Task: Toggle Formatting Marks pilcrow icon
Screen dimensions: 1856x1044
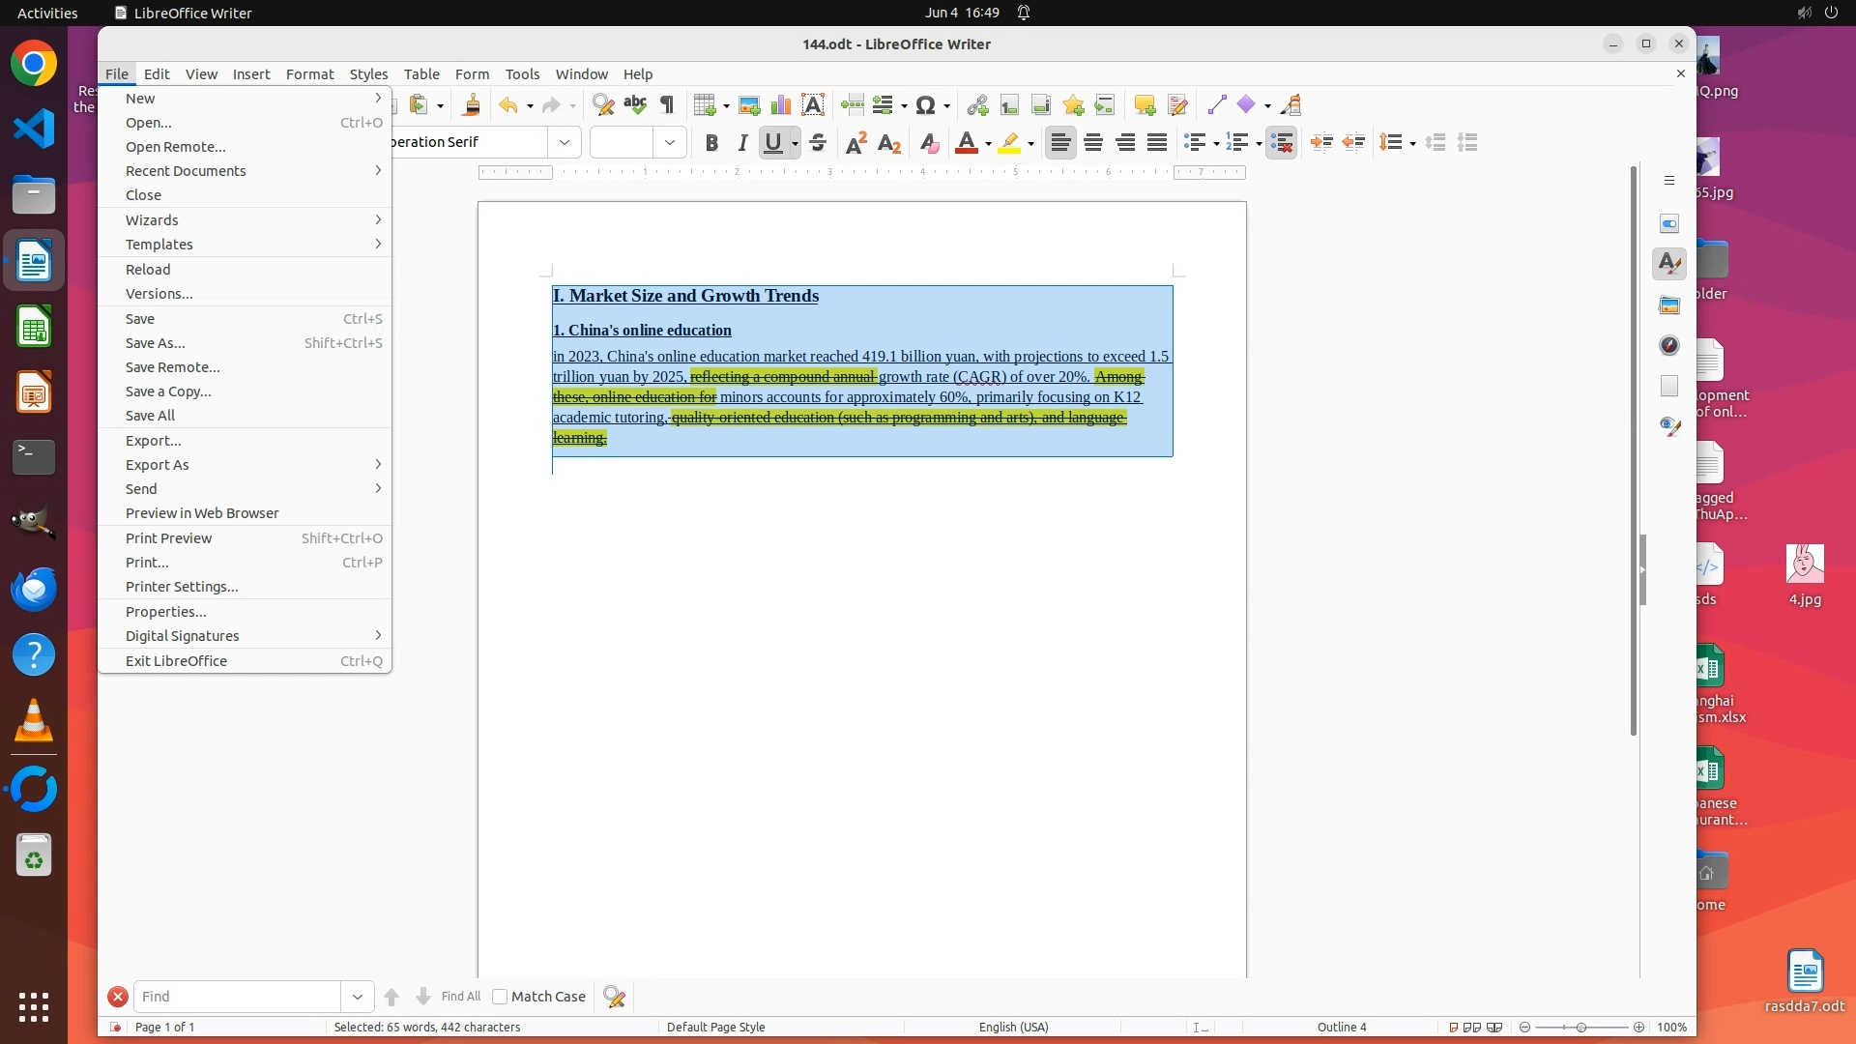Action: tap(667, 105)
